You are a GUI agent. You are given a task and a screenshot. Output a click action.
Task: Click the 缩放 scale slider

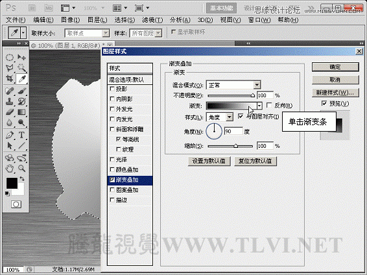point(230,146)
